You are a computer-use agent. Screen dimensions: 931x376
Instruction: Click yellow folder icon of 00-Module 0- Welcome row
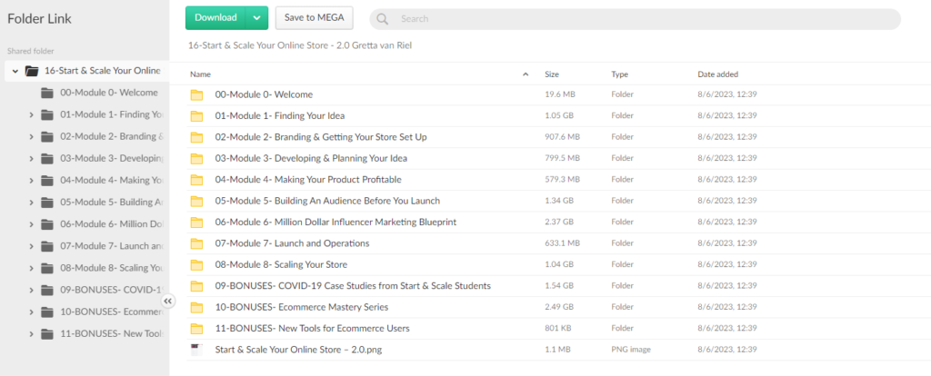[196, 94]
